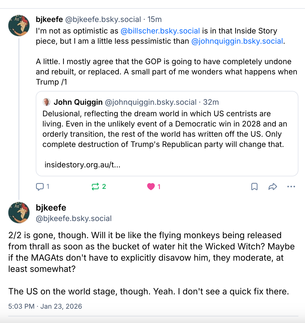Click the share arrow icon
The width and height of the screenshot is (305, 323).
(273, 187)
